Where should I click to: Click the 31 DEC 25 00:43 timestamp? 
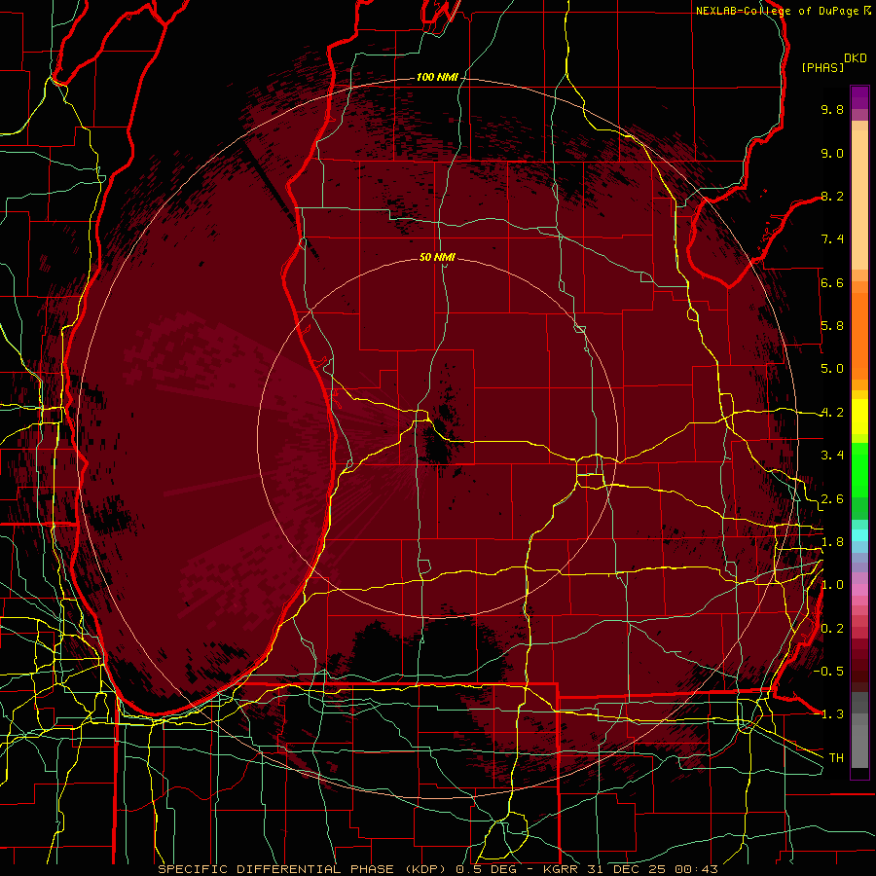[652, 869]
